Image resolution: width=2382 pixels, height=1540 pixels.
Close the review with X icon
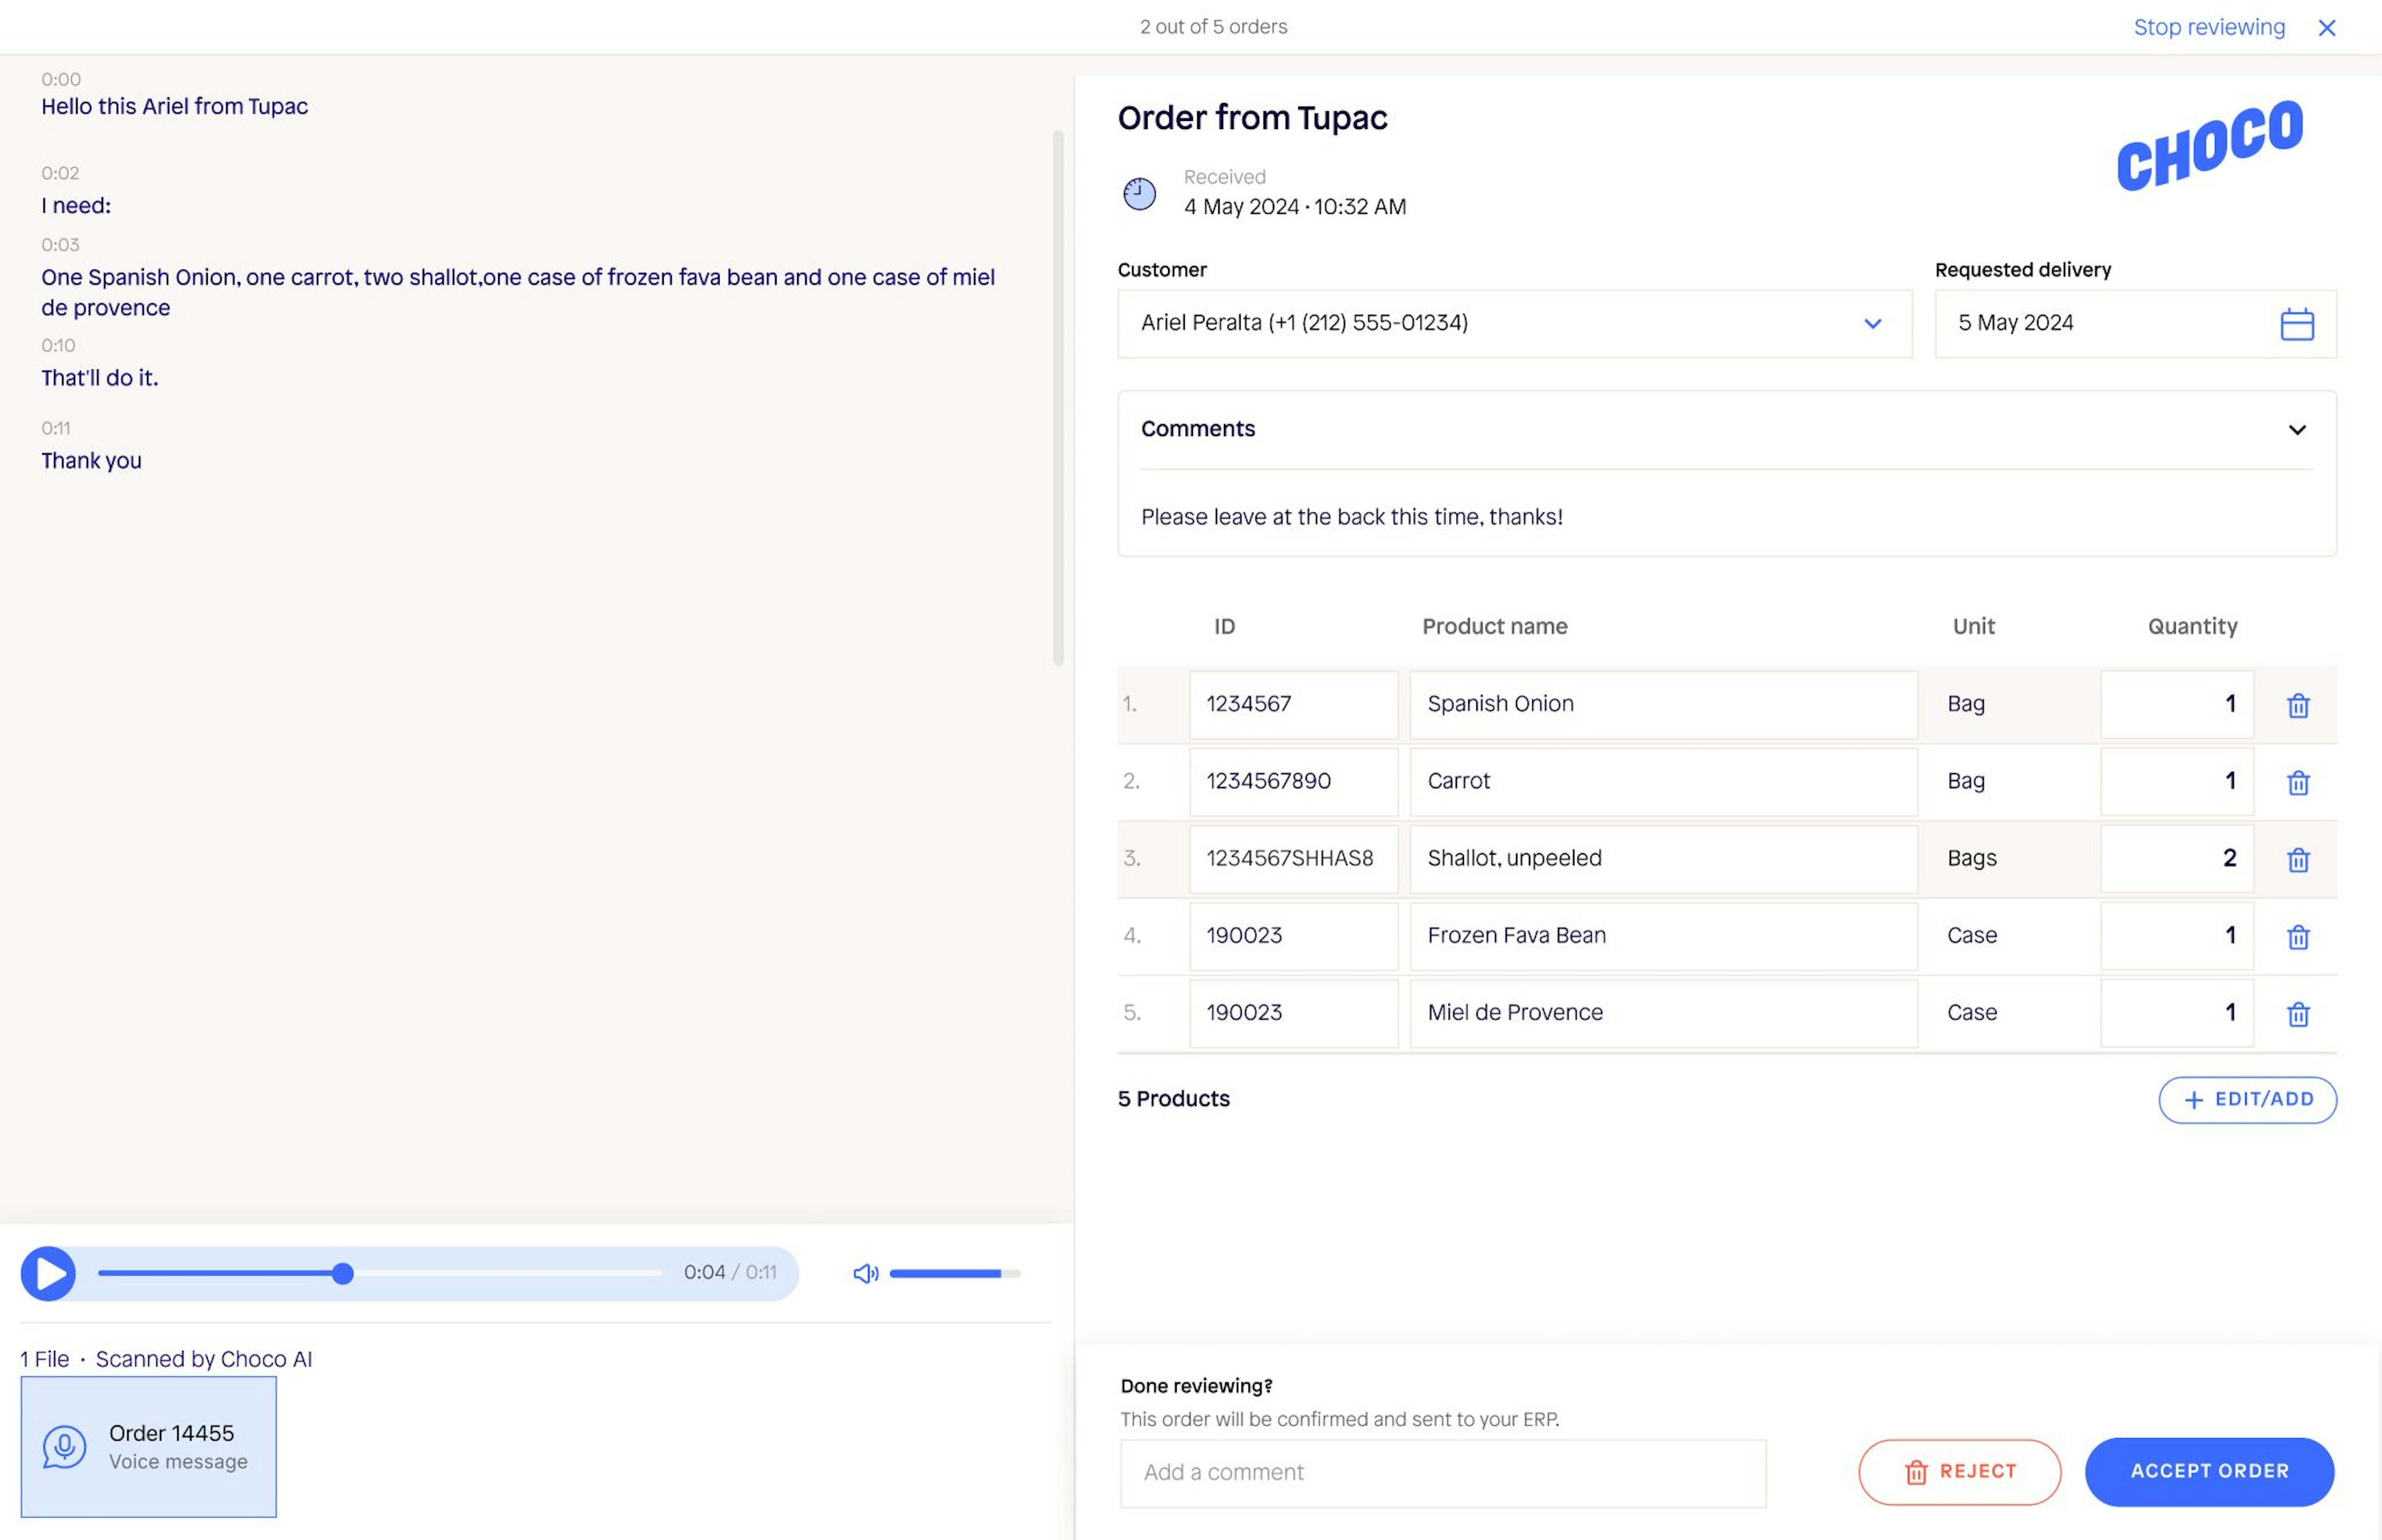click(x=2327, y=28)
